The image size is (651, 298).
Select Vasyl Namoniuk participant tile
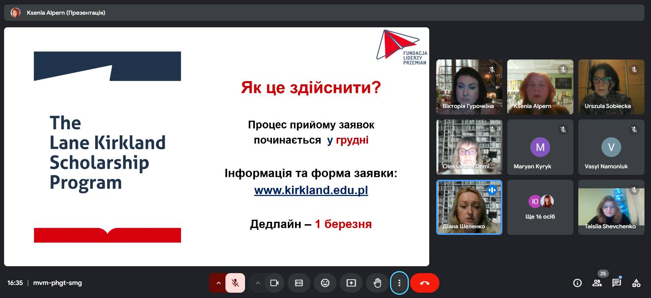tap(611, 147)
